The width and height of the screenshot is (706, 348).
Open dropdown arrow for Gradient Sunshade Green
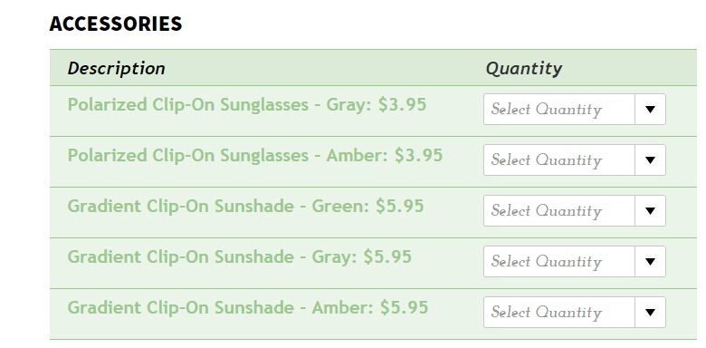[650, 210]
